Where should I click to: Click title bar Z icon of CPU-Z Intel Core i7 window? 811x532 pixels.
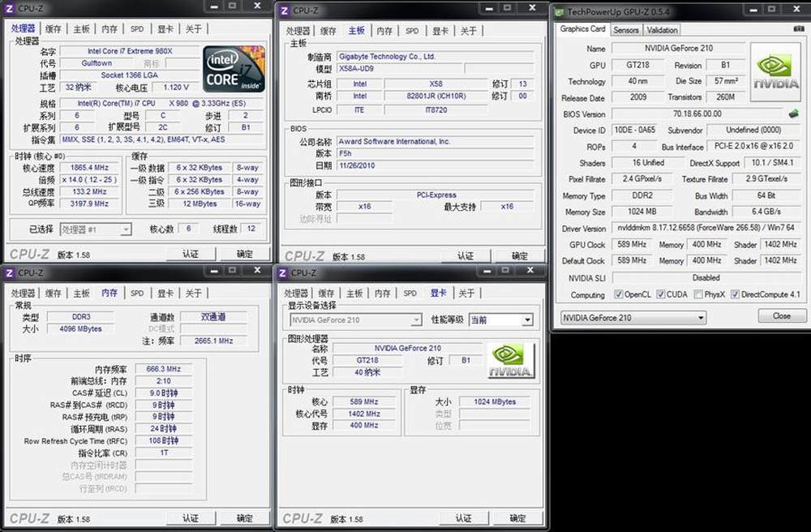pyautogui.click(x=9, y=8)
